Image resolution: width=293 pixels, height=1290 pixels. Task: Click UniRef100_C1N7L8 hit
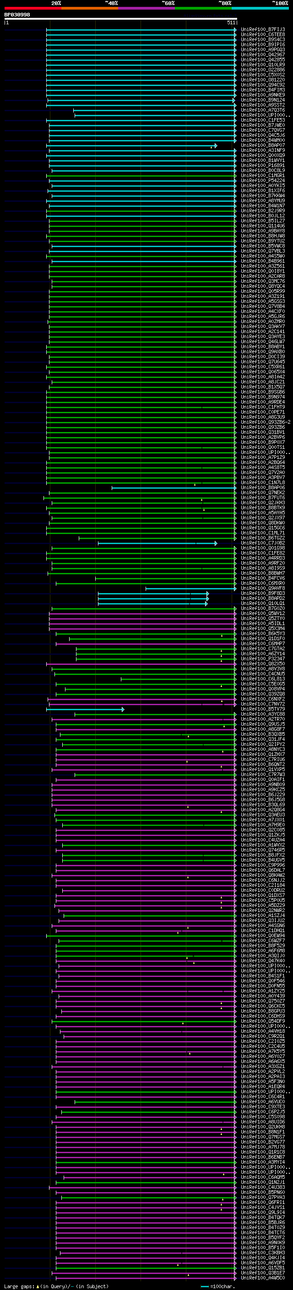click(x=263, y=483)
